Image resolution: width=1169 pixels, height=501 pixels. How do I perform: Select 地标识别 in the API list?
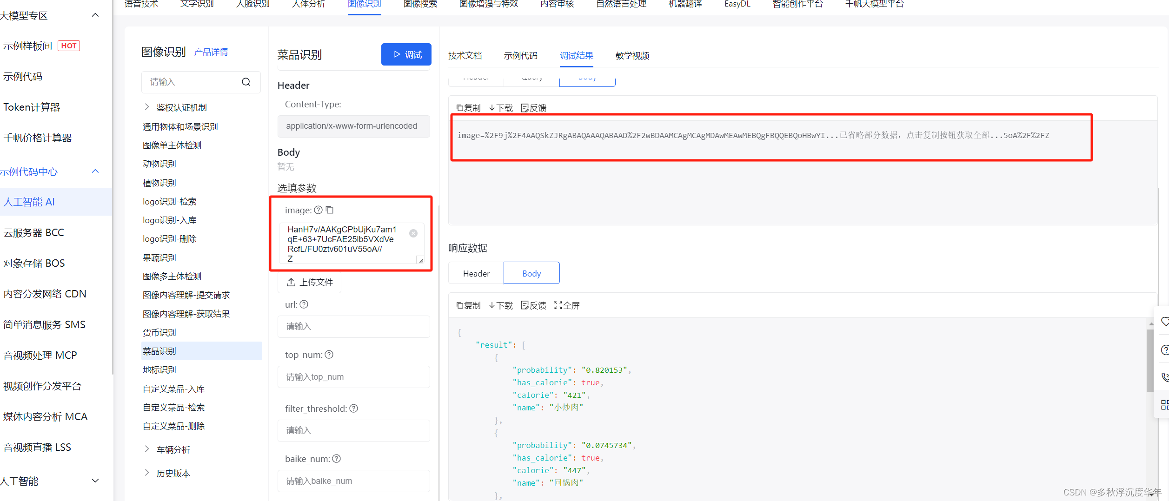[159, 369]
